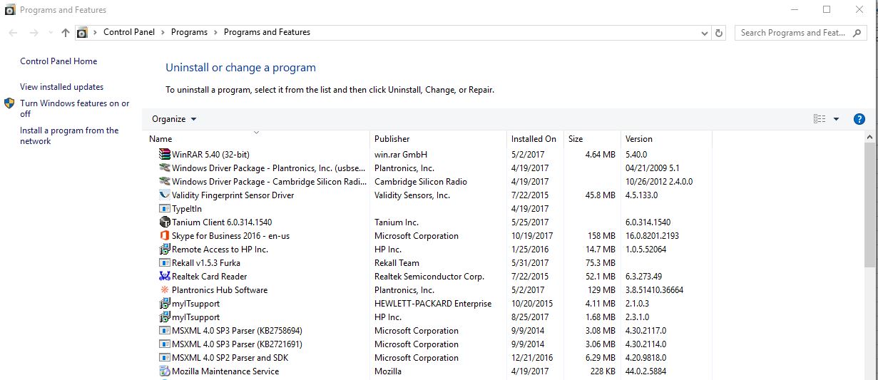Go up one level with up arrow

[x=66, y=33]
